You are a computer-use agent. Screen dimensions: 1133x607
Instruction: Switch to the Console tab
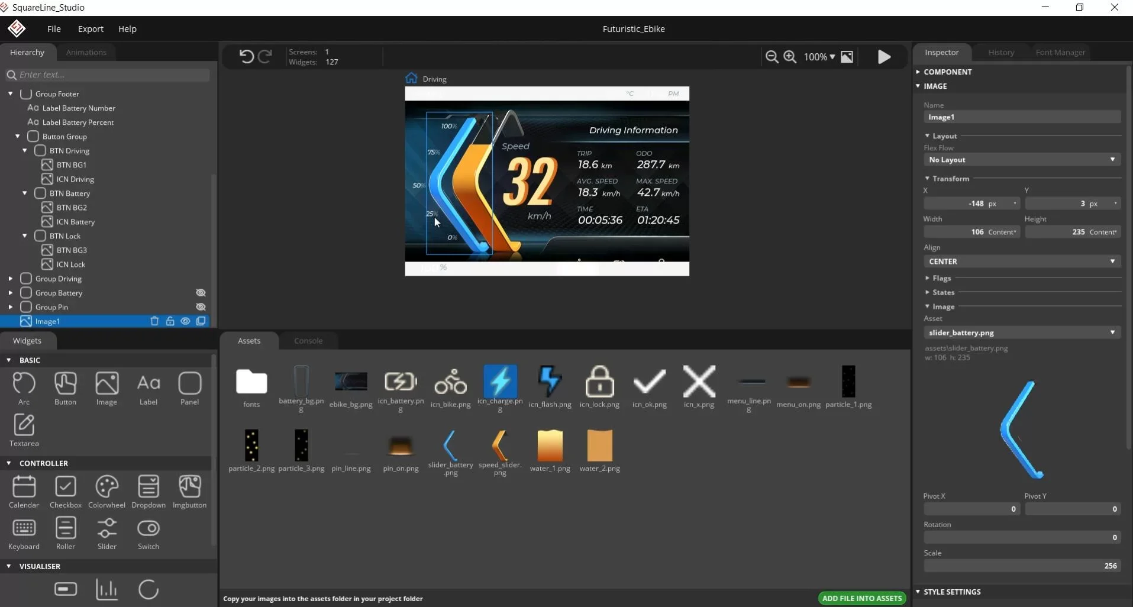[x=308, y=340]
